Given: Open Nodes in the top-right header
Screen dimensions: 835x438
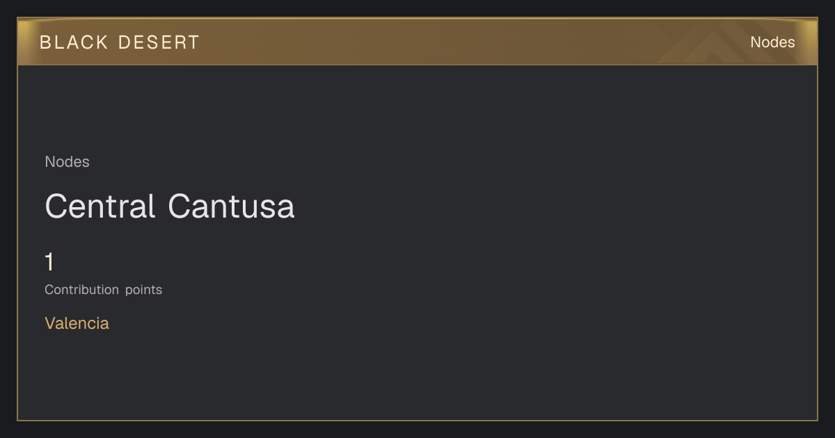Looking at the screenshot, I should point(772,42).
